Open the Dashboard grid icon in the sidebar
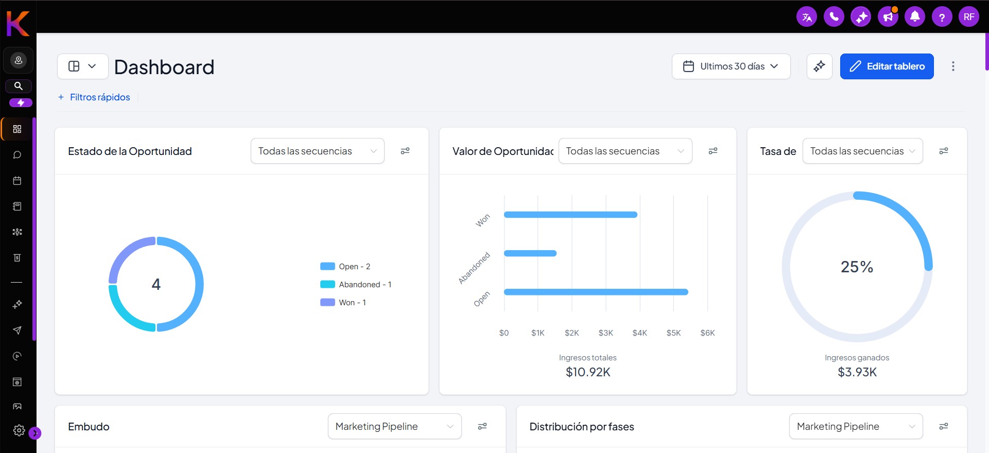 [x=17, y=129]
